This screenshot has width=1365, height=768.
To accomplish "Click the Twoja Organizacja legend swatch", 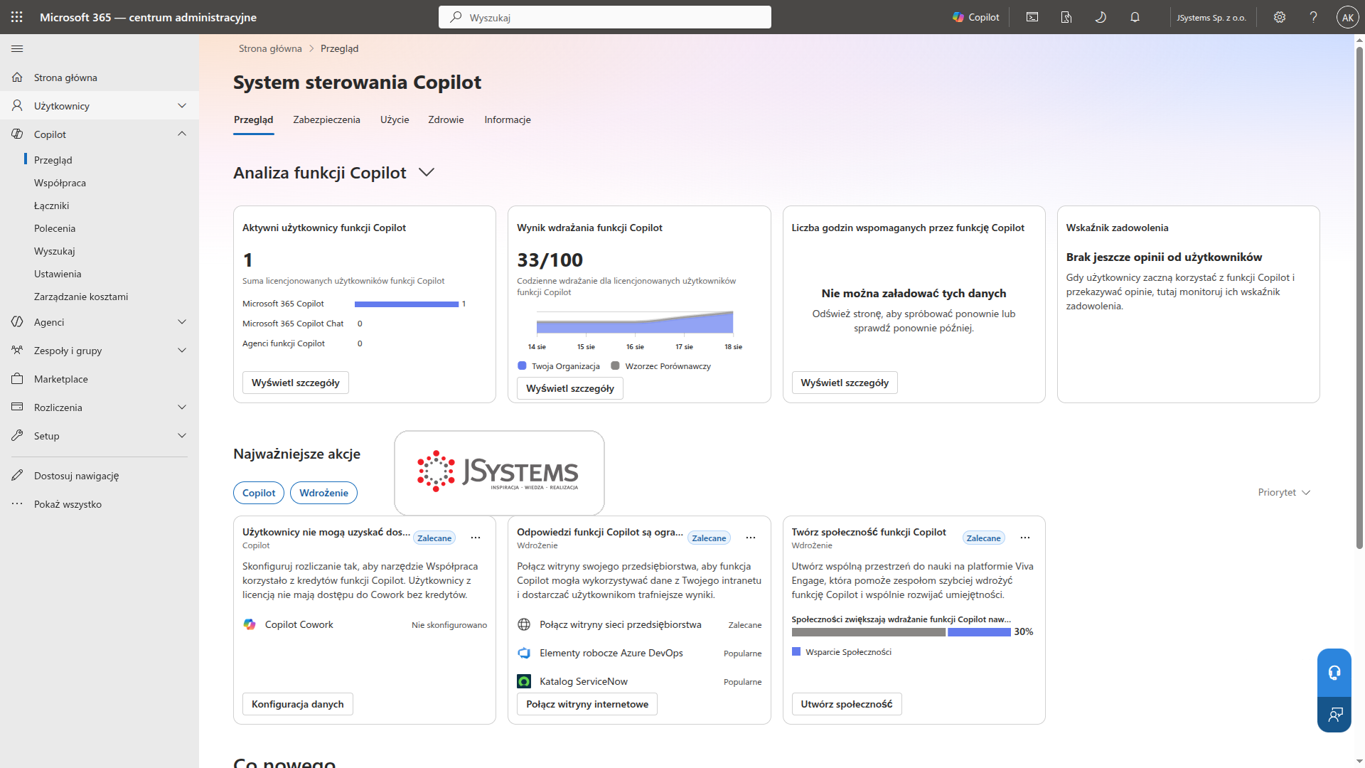I will pos(522,366).
